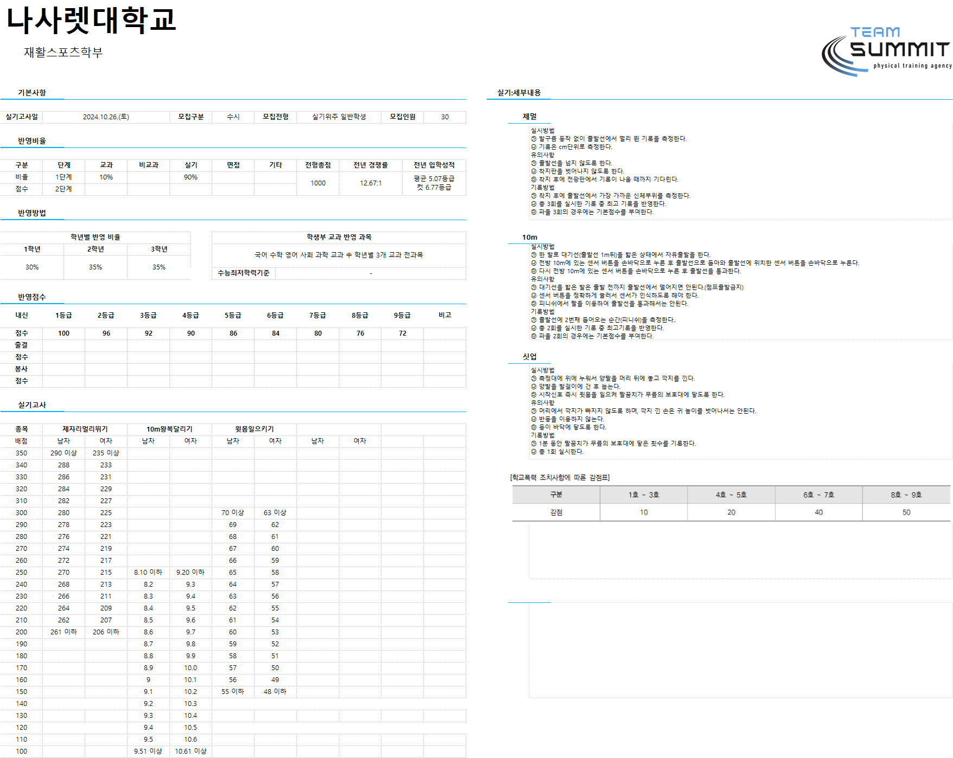
Task: Click the 반영방법 section header
Action: pyautogui.click(x=32, y=213)
